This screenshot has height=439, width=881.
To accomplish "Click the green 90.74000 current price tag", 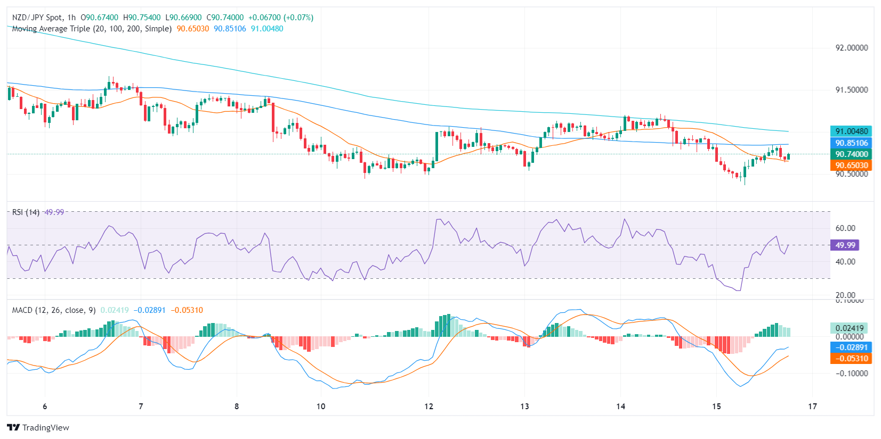I will pos(851,154).
